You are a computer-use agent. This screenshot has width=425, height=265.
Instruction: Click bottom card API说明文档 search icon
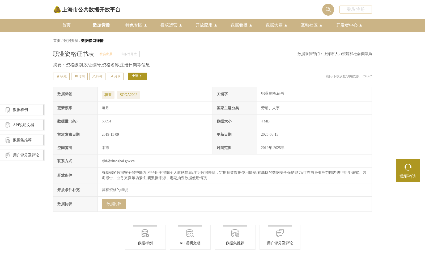click(x=190, y=233)
